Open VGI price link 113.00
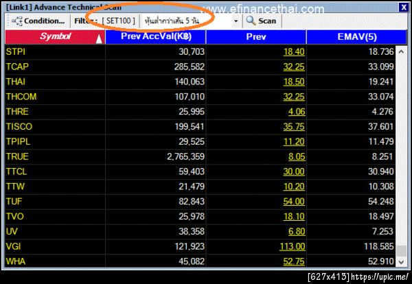This screenshot has height=284, width=412. tap(293, 246)
